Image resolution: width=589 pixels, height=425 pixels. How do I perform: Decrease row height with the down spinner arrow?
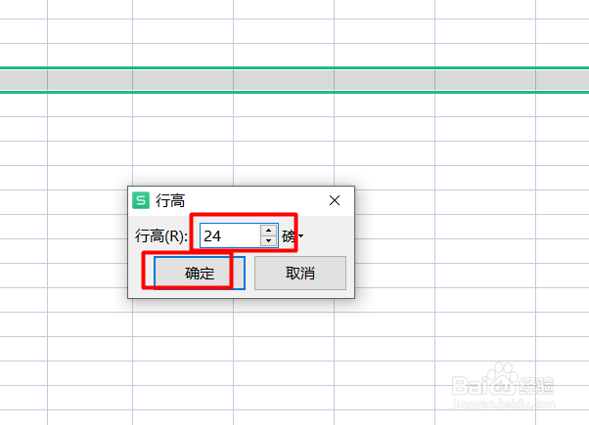[268, 240]
